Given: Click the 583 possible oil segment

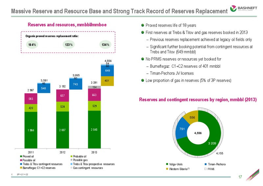Looking at the screenshot, I should [x=31, y=99].
